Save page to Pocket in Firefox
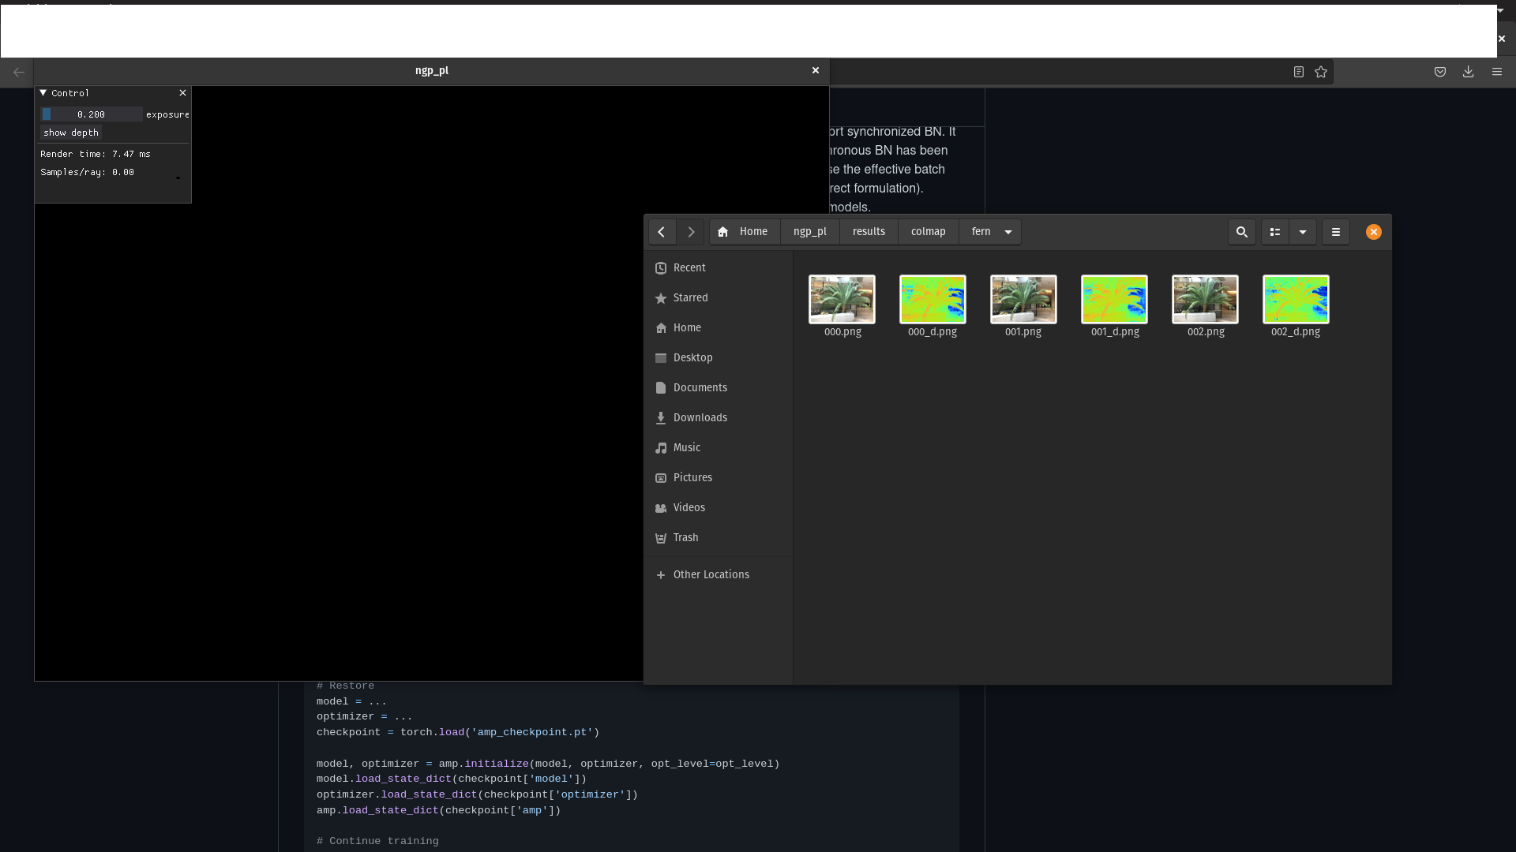This screenshot has width=1516, height=852. [1439, 72]
